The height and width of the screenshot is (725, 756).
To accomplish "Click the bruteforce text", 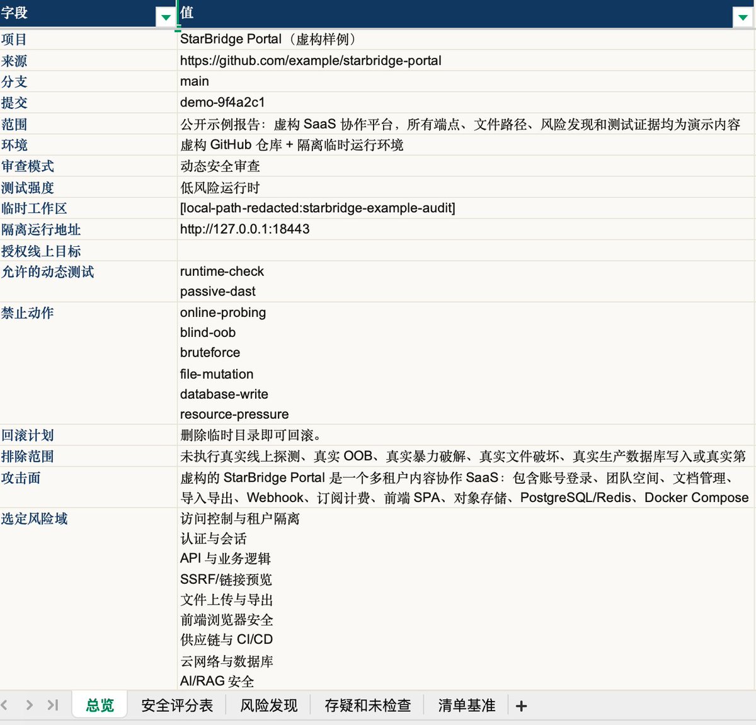I will tap(210, 353).
